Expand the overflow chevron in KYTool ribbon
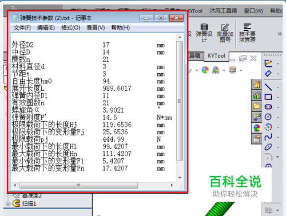 coord(280,34)
